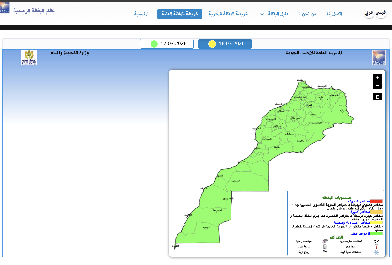392x265 pixels.
Task: Click the E map extent button
Action: click(377, 97)
